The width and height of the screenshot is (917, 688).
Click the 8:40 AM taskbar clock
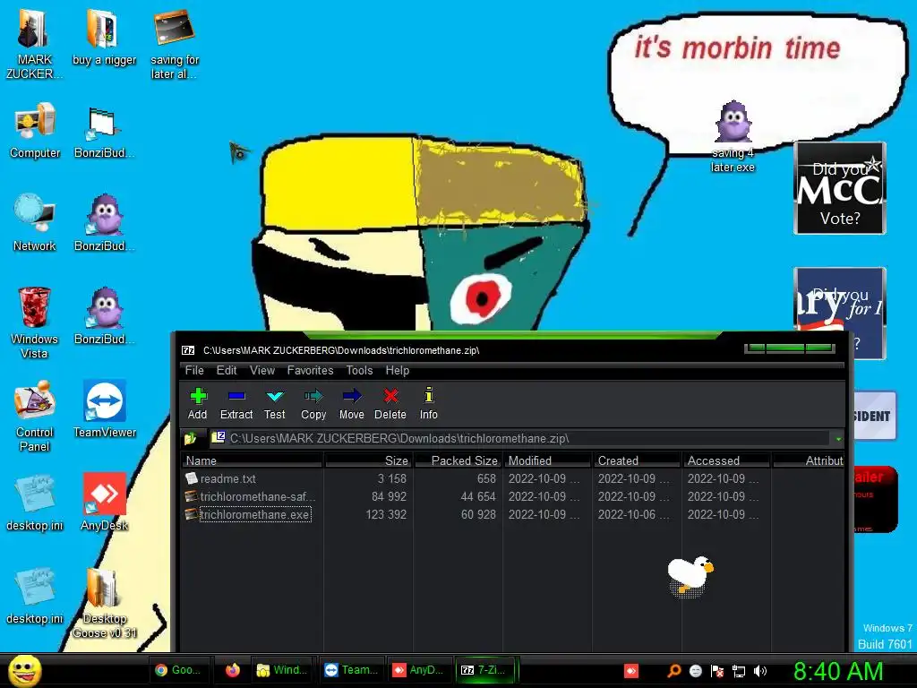pos(838,671)
